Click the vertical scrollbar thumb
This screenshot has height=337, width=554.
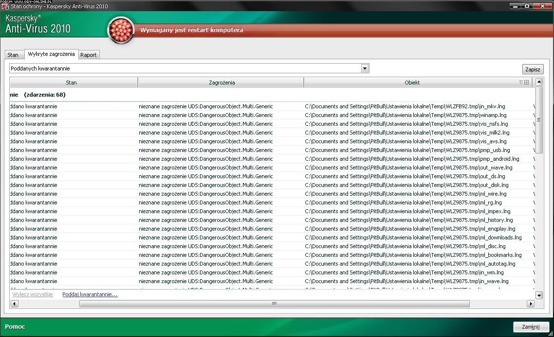click(539, 120)
